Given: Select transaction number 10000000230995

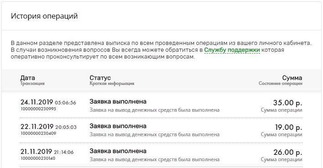Looking at the screenshot, I should [x=38, y=109].
